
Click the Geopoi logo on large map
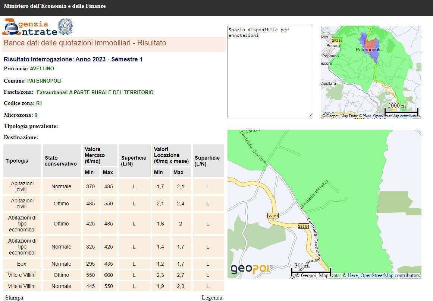[252, 269]
